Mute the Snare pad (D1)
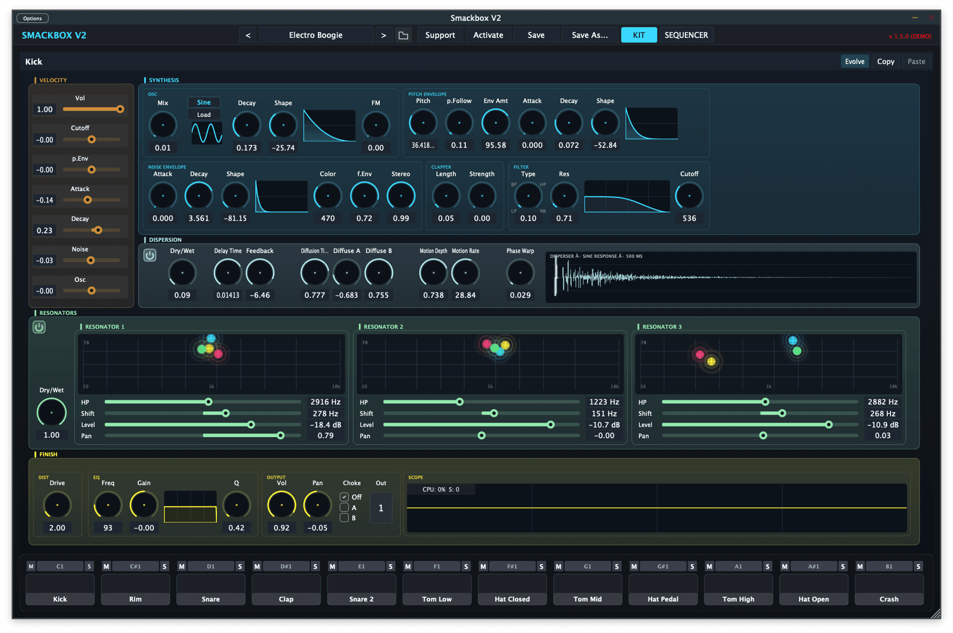This screenshot has height=633, width=953. (182, 566)
